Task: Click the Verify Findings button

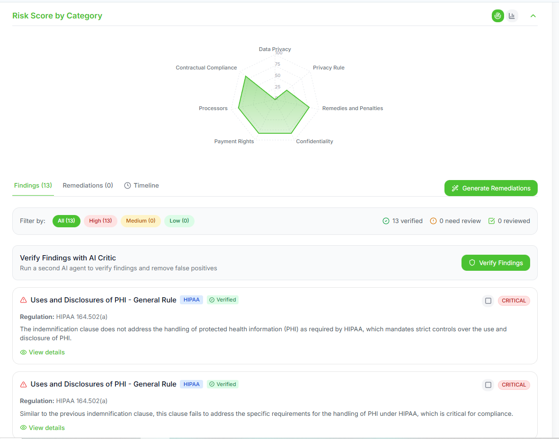Action: click(496, 263)
